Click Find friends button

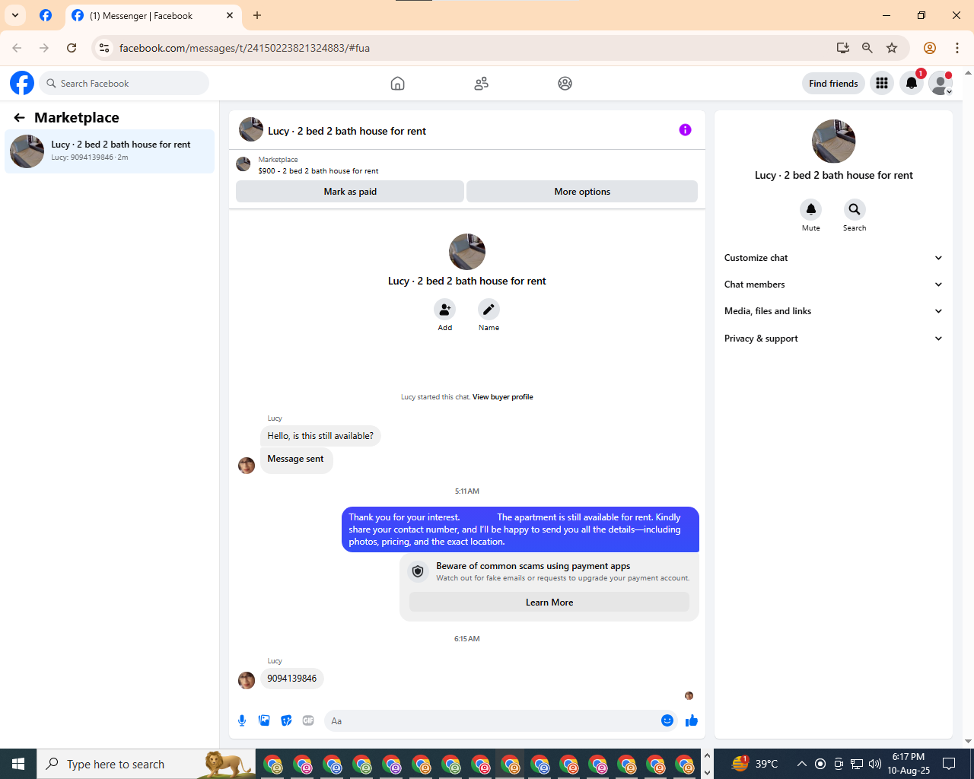point(833,84)
